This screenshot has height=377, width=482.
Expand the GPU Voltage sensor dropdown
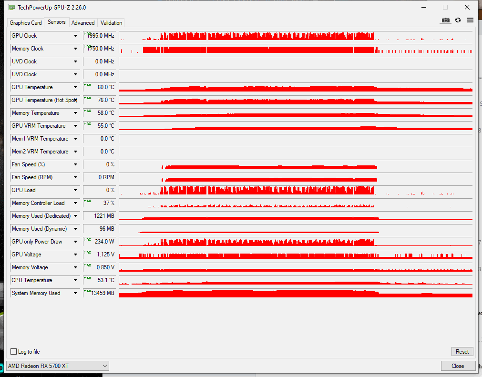pyautogui.click(x=75, y=255)
